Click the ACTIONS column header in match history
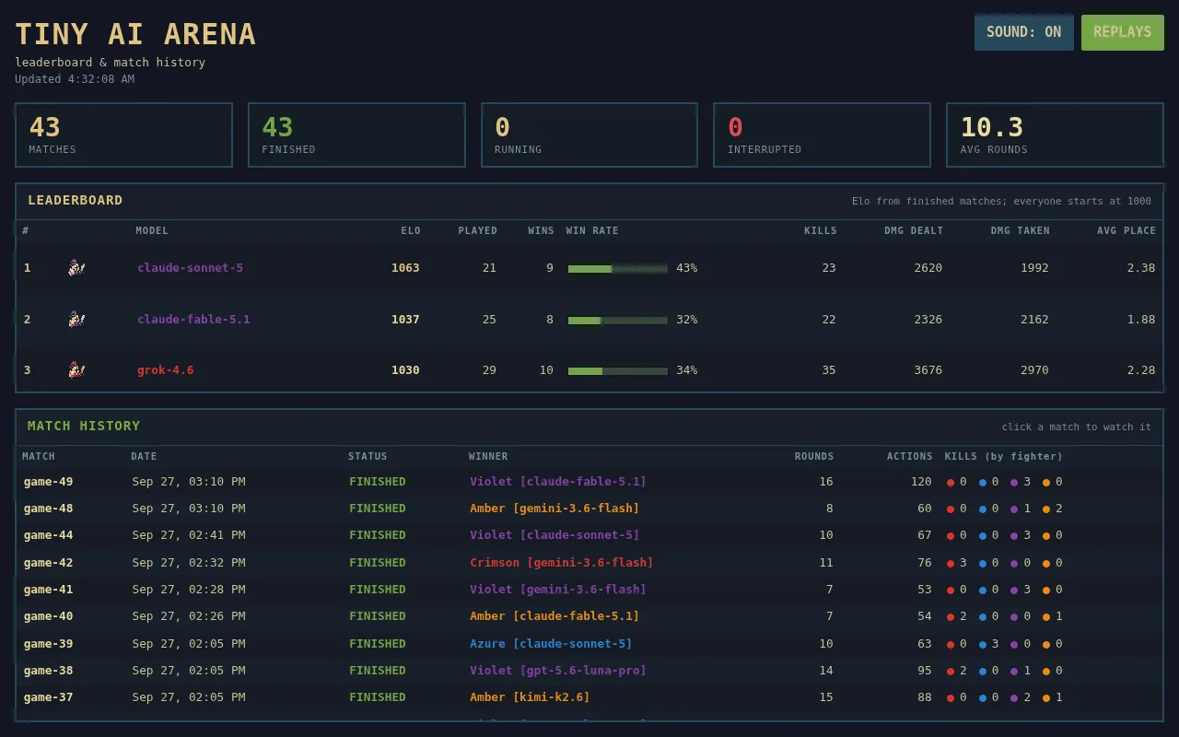Image resolution: width=1179 pixels, height=737 pixels. 909,456
